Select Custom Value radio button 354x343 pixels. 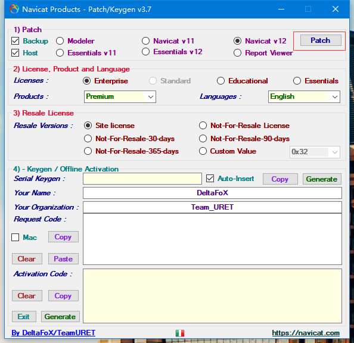click(x=203, y=151)
